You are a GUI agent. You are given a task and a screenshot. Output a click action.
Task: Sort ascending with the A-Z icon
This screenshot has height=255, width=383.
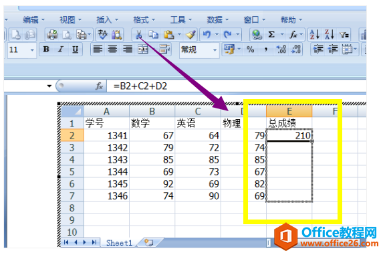tap(315, 35)
